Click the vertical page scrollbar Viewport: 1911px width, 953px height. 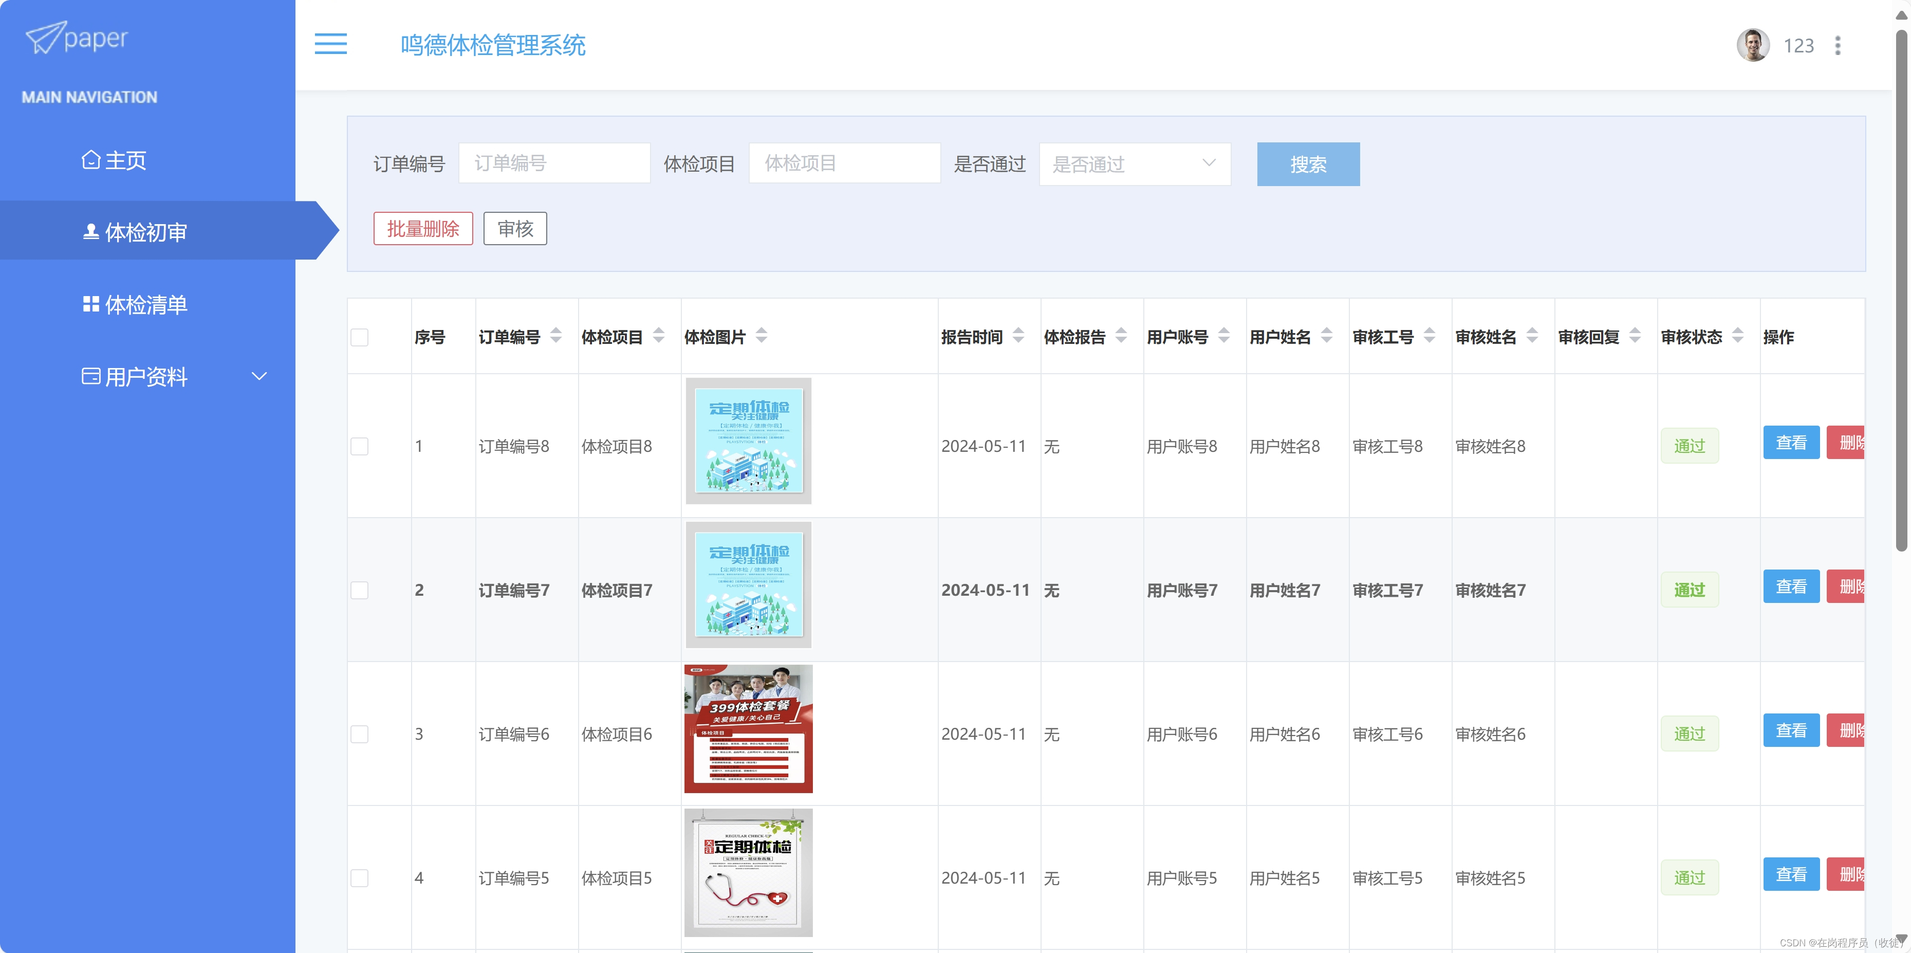coord(1901,289)
